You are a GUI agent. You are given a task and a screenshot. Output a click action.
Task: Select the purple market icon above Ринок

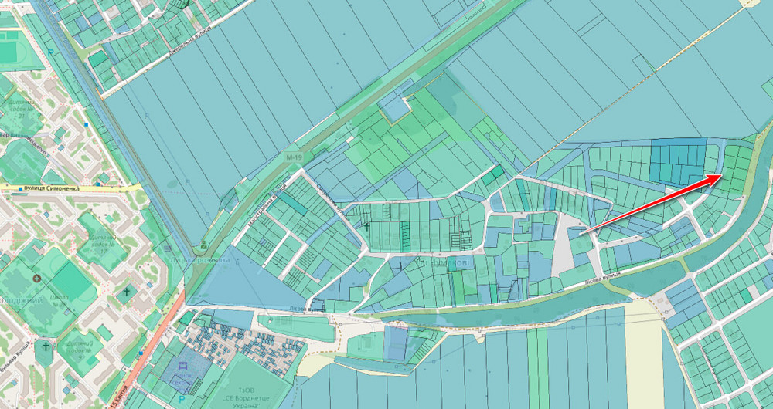182,365
